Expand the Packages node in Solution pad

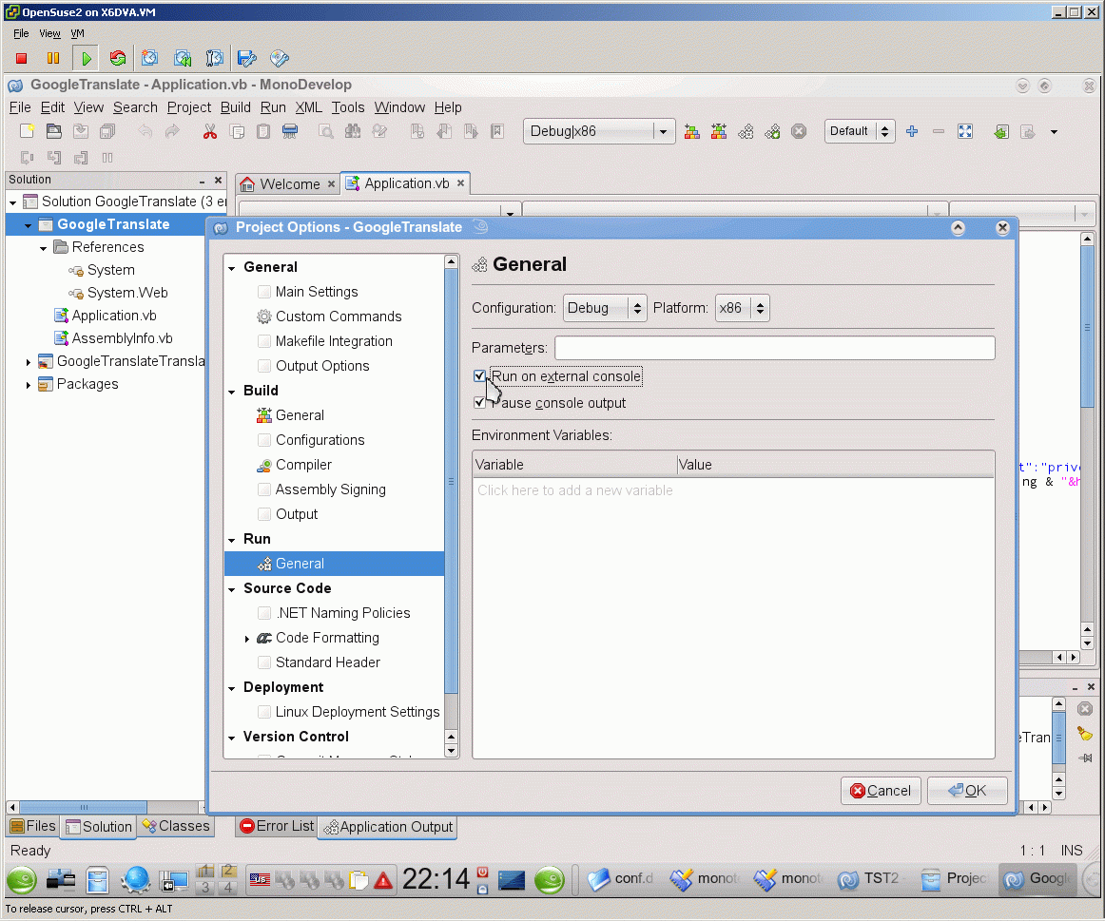[x=29, y=384]
